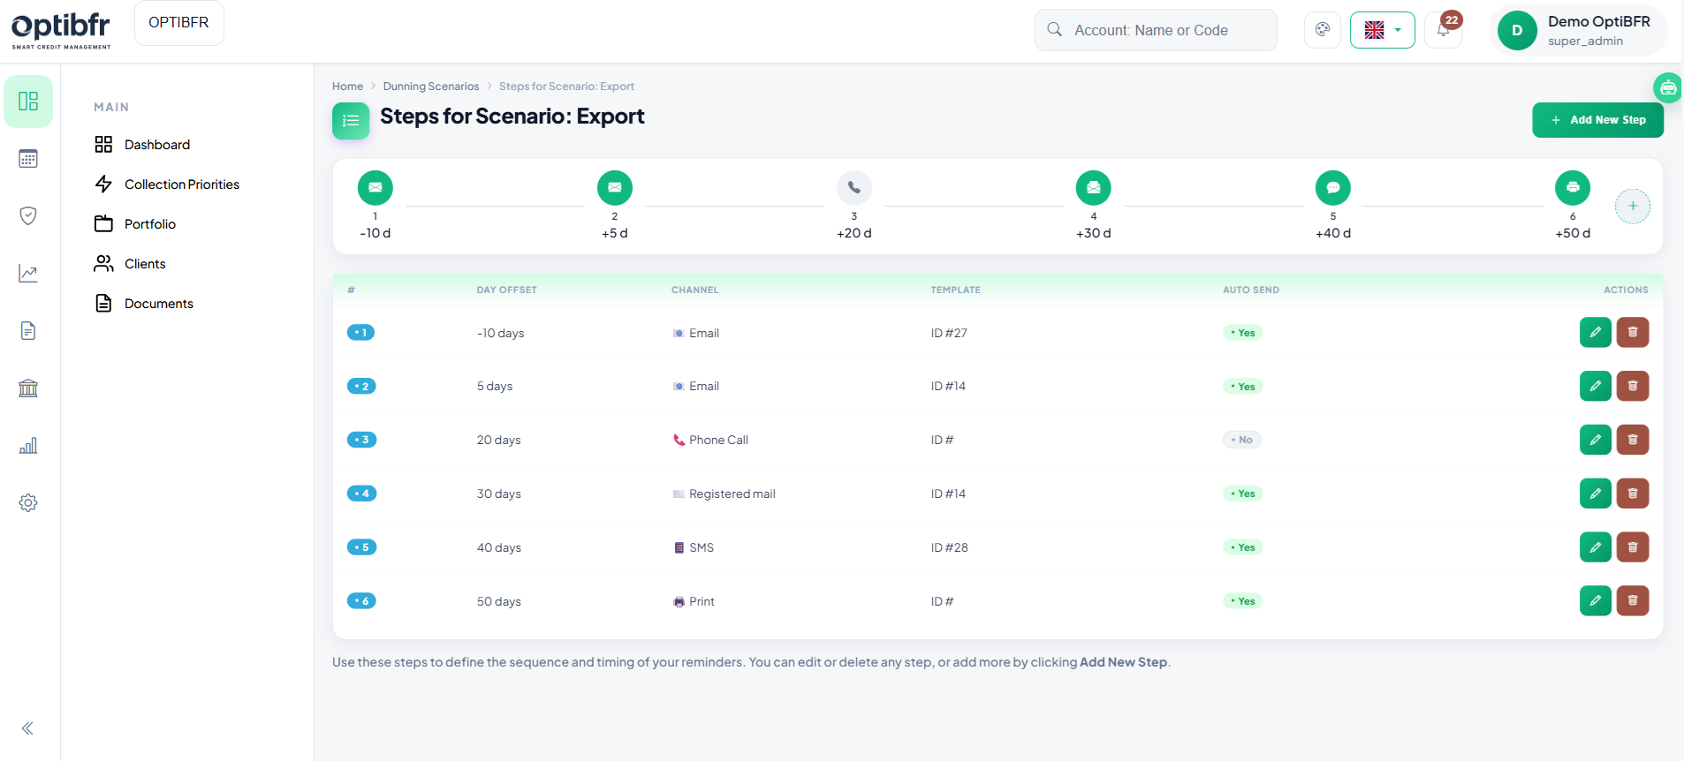Select step 3 phone call timeline marker
Viewport: 1684px width, 761px height.
pos(853,188)
